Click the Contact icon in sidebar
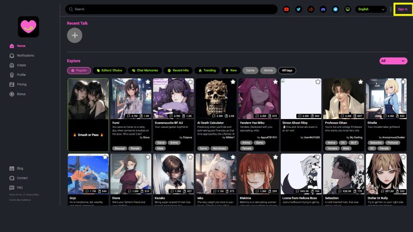413x232 pixels. coord(11,178)
